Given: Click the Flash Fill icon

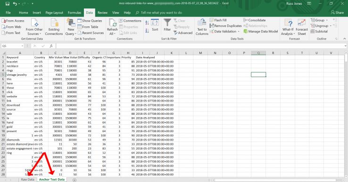Looking at the screenshot, I should pyautogui.click(x=218, y=20).
